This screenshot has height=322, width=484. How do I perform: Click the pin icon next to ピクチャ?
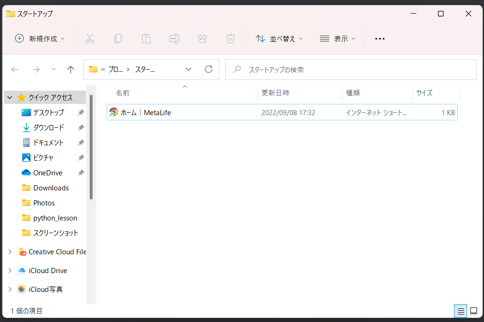point(81,158)
